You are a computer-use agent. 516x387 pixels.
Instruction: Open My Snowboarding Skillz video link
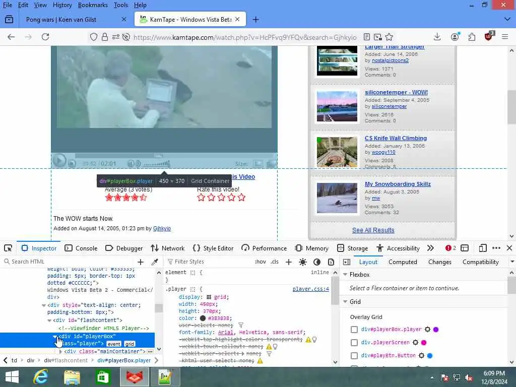(x=398, y=184)
